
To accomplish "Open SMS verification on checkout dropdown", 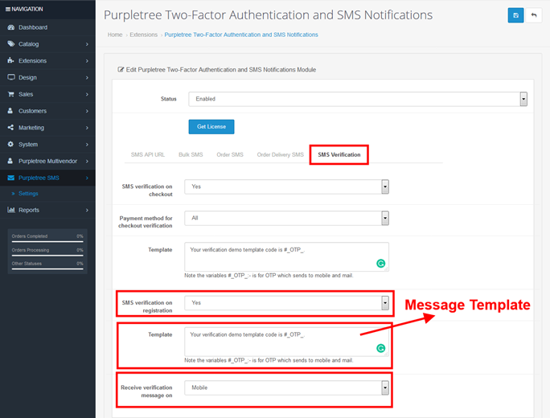I will coord(286,186).
